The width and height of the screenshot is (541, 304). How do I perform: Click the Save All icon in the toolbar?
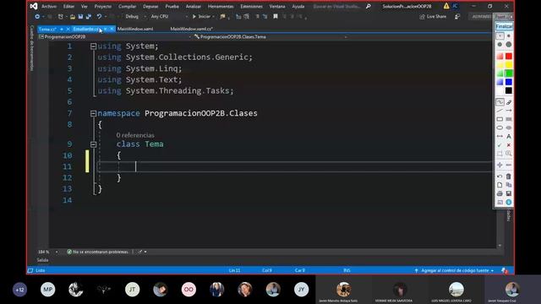coord(89,17)
